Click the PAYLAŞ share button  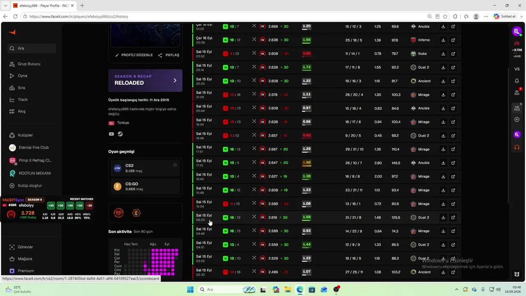point(169,55)
